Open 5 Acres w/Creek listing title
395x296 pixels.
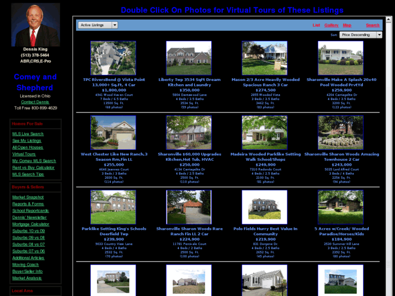342,231
